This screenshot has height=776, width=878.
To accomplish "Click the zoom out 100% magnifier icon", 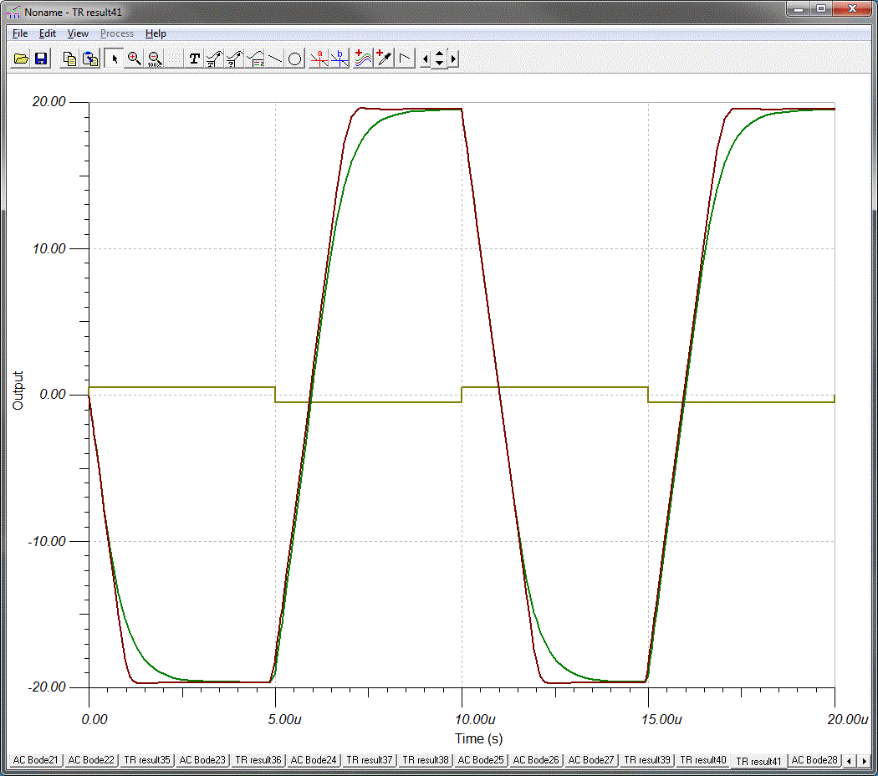I will pyautogui.click(x=154, y=59).
